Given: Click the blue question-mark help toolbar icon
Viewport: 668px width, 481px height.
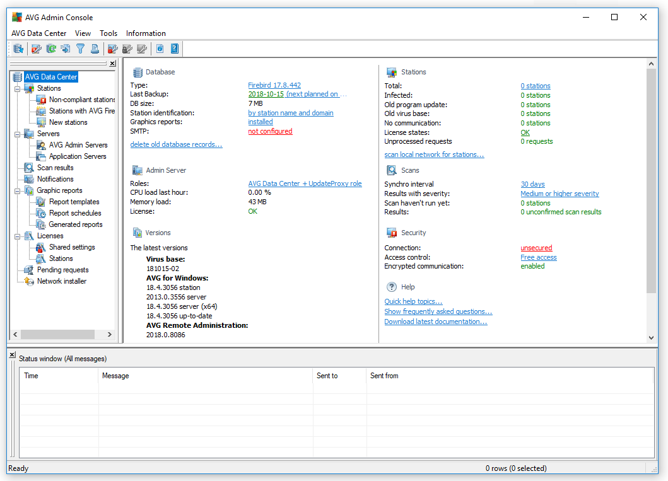Looking at the screenshot, I should click(175, 49).
